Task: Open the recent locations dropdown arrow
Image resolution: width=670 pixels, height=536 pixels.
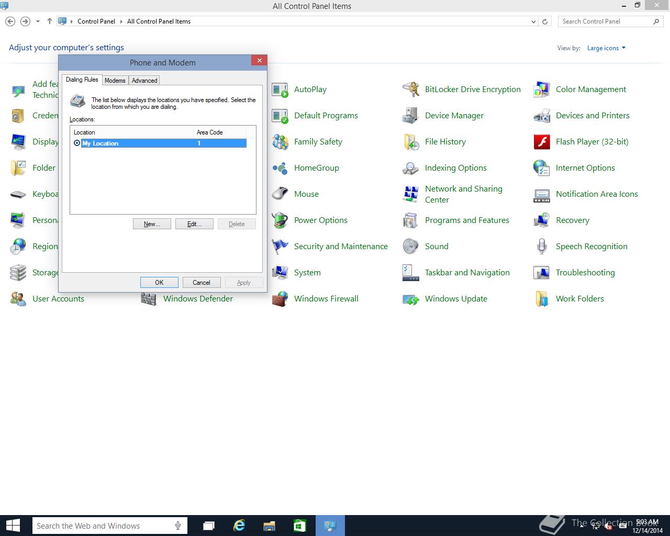Action: pyautogui.click(x=38, y=21)
